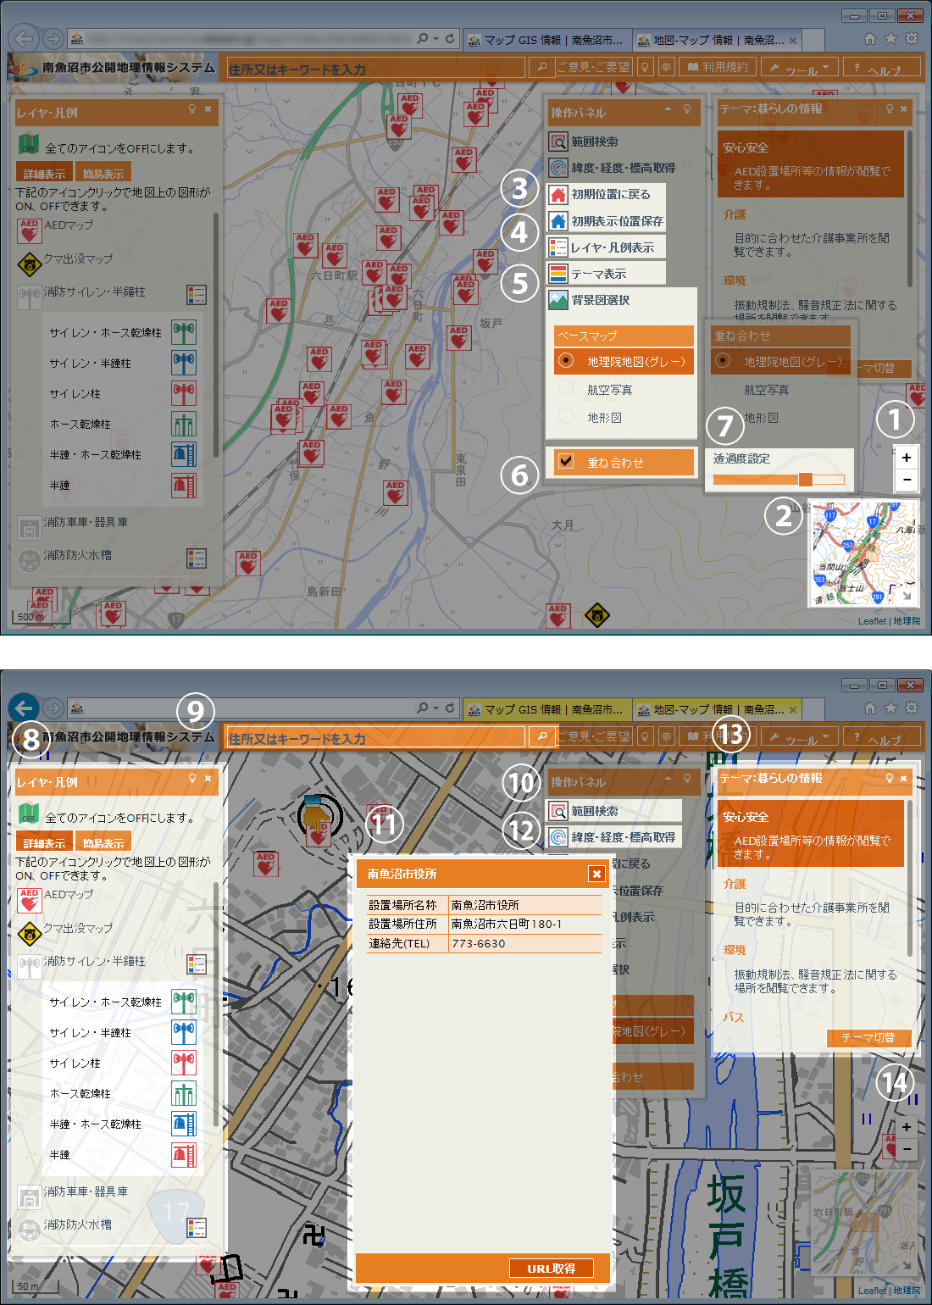Screen dimensions: 932x1305
Task: Collapse 操作パネル with its arrow in the 50 m map window
Action: coord(668,778)
